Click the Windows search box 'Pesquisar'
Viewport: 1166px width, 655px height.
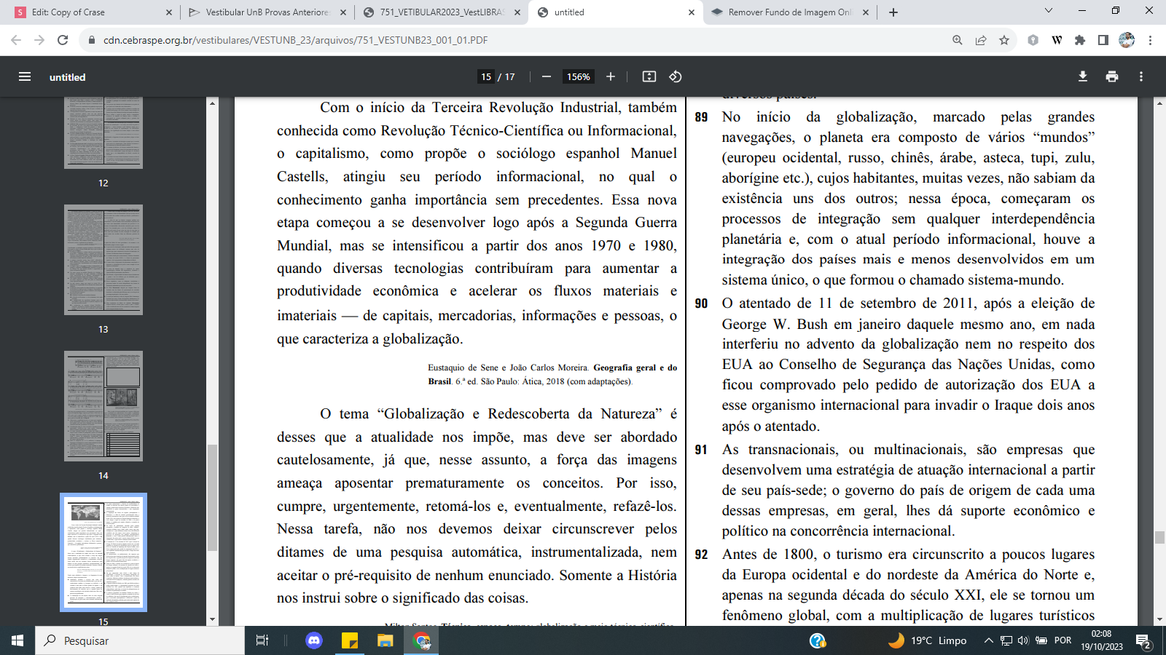(140, 640)
